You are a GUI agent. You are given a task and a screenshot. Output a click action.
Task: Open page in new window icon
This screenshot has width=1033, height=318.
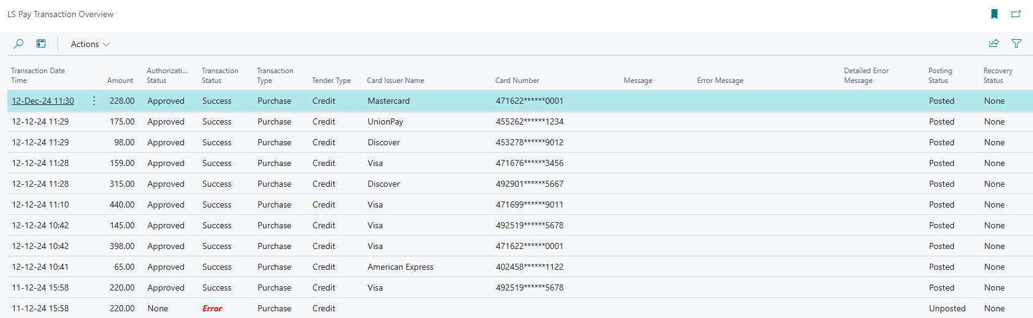(x=1016, y=14)
